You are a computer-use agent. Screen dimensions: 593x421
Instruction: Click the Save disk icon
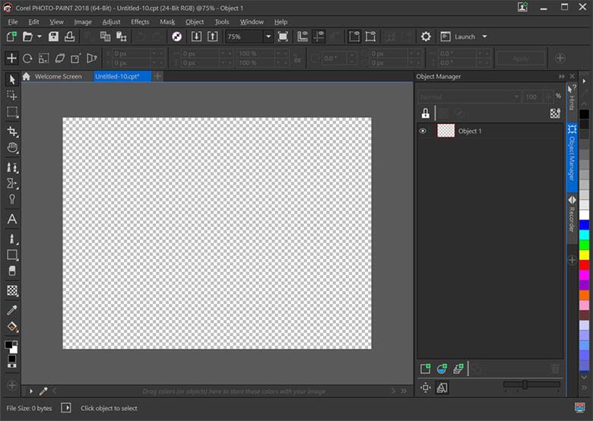coord(53,36)
